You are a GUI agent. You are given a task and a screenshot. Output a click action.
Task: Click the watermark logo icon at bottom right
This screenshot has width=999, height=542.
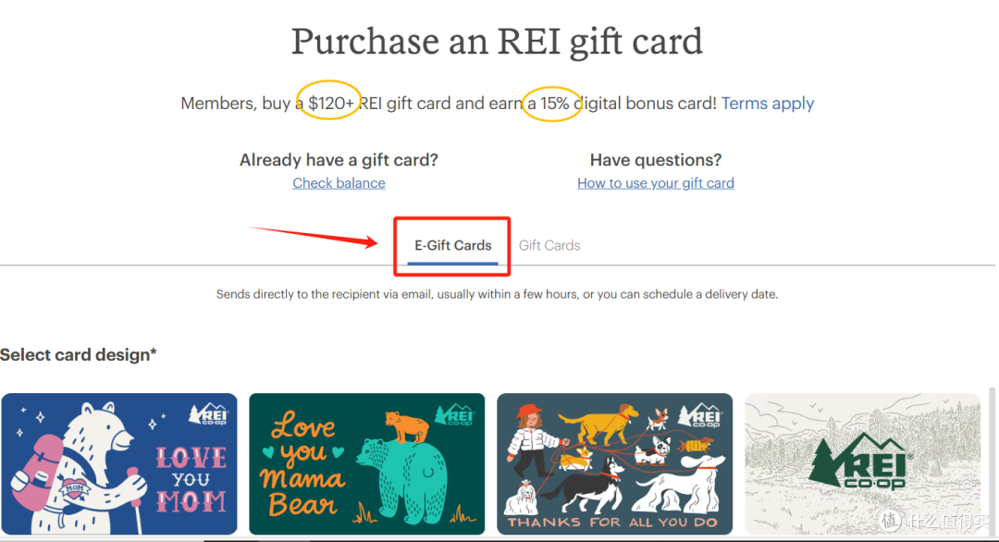(x=890, y=521)
